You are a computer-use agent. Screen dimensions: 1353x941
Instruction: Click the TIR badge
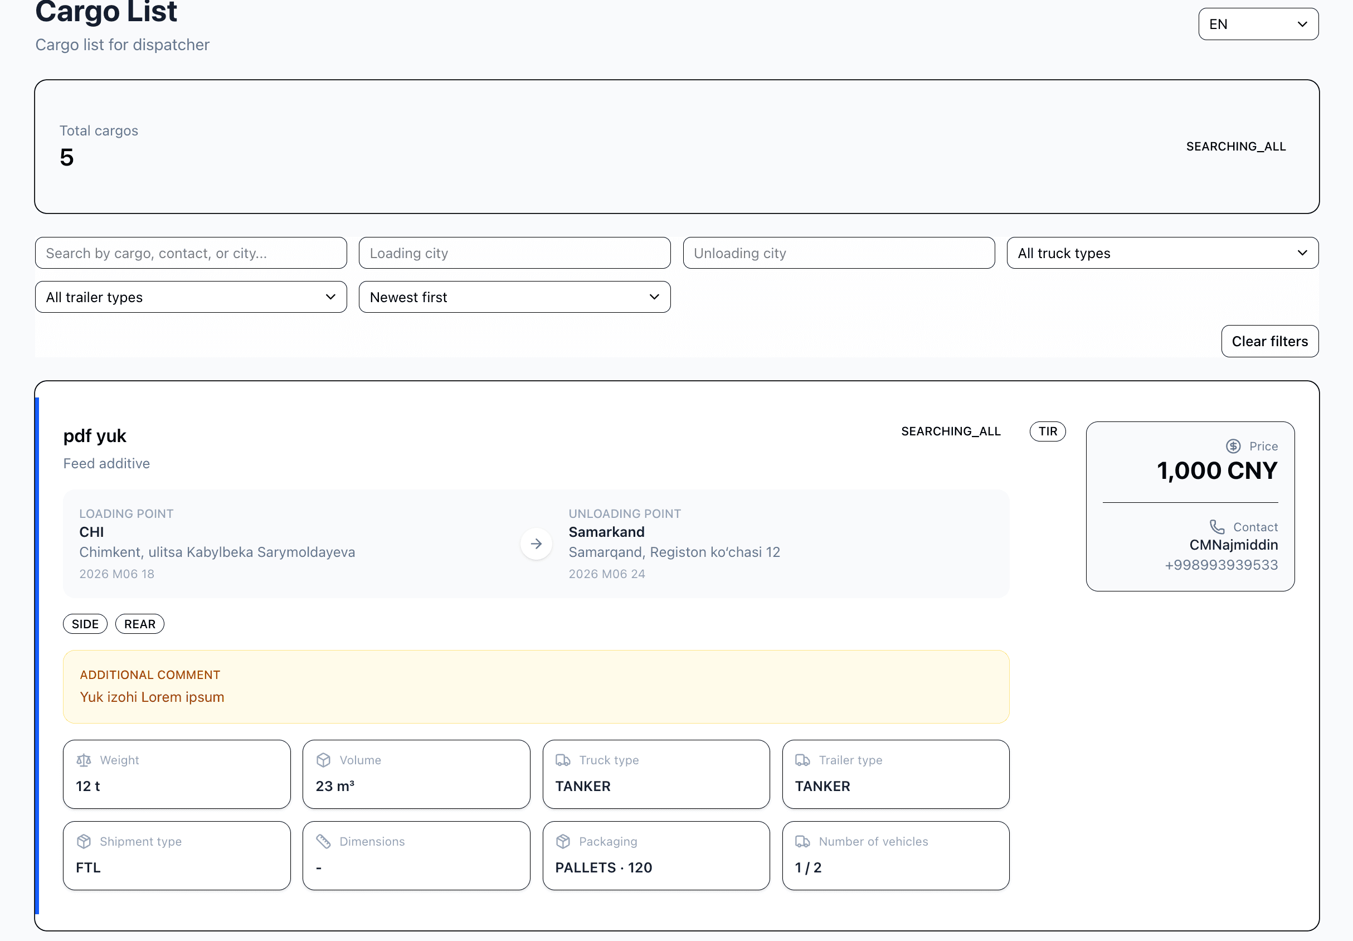point(1047,431)
